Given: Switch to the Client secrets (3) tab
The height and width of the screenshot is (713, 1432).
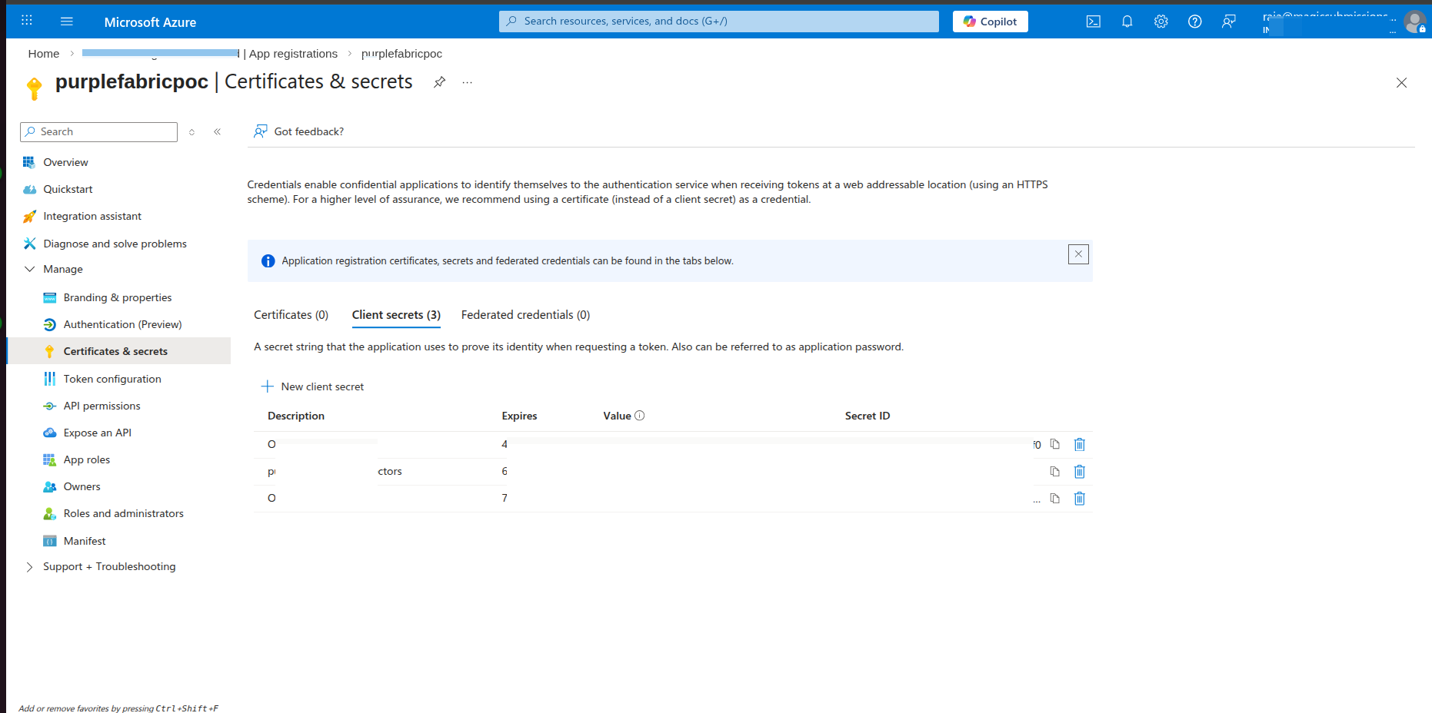Looking at the screenshot, I should [x=396, y=315].
